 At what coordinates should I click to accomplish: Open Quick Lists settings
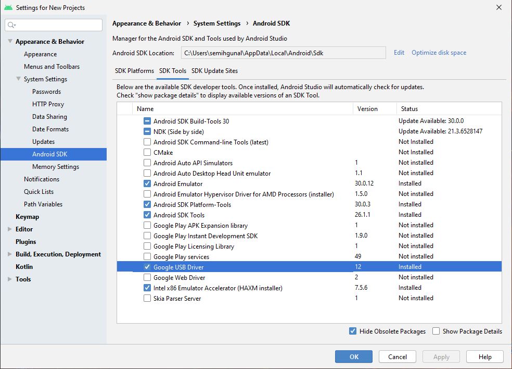tap(39, 192)
